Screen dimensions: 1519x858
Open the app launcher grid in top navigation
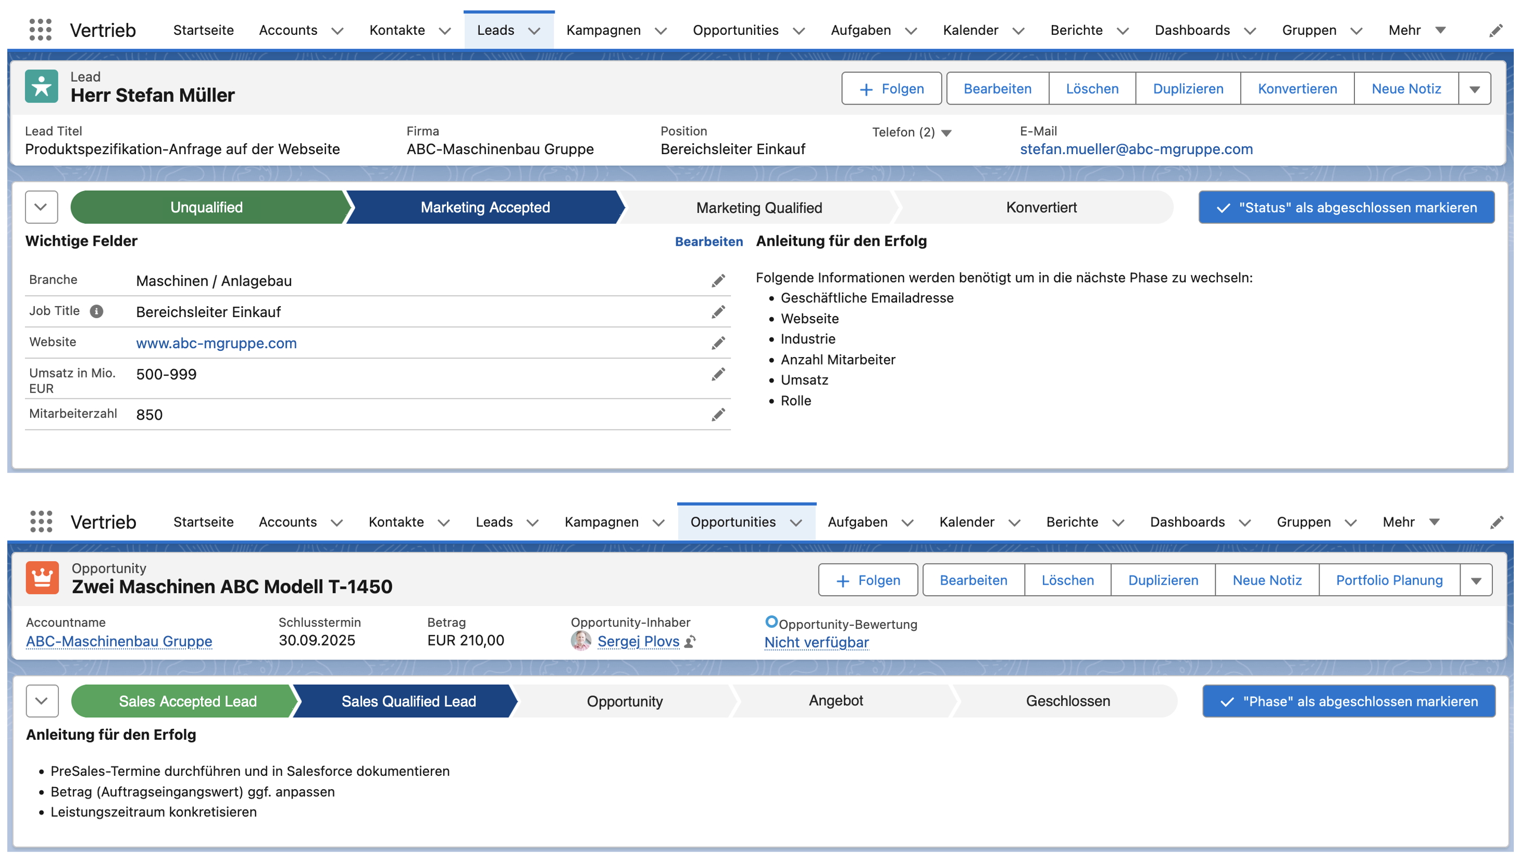[40, 30]
